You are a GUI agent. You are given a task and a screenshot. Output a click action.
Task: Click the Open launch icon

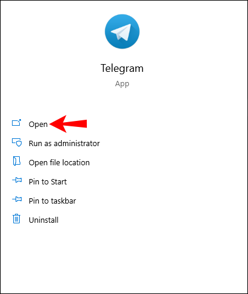pos(16,123)
